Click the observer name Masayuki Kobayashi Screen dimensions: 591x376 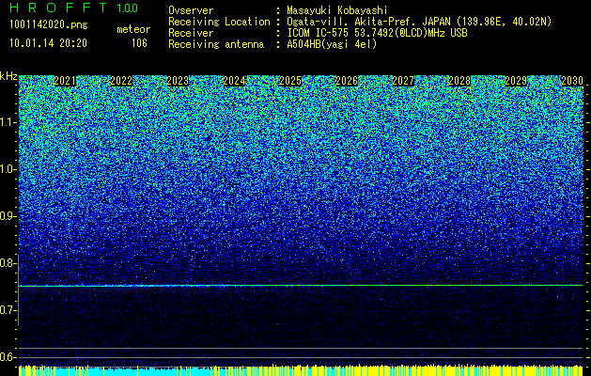click(x=336, y=10)
